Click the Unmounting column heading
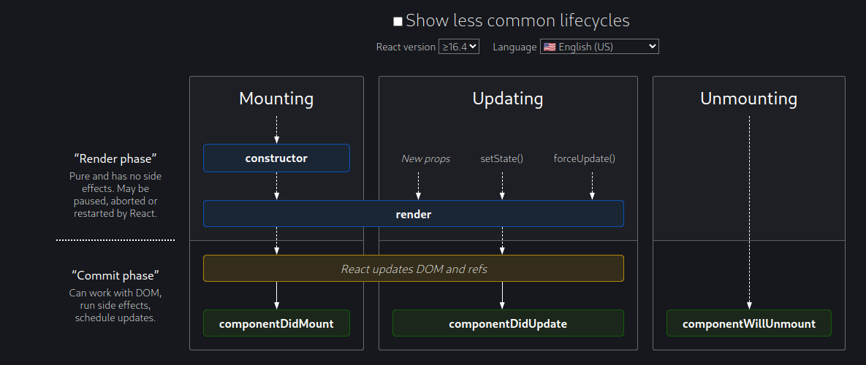 [x=748, y=99]
